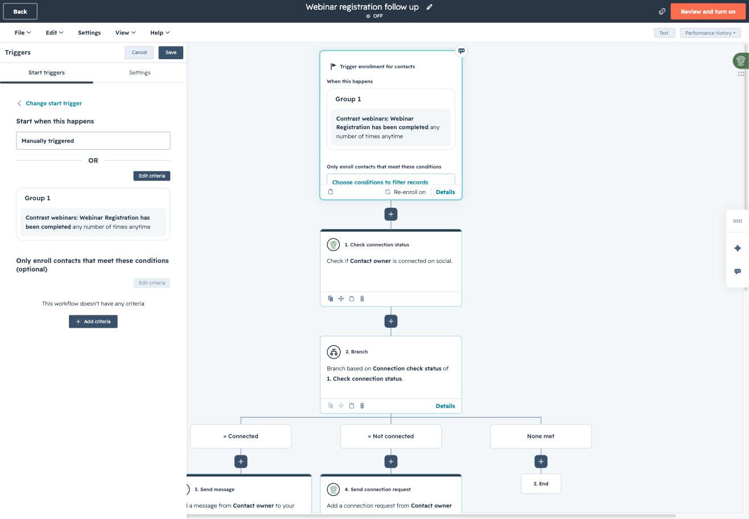Open the 3. Send message action card
This screenshot has height=519, width=749.
pyautogui.click(x=249, y=493)
